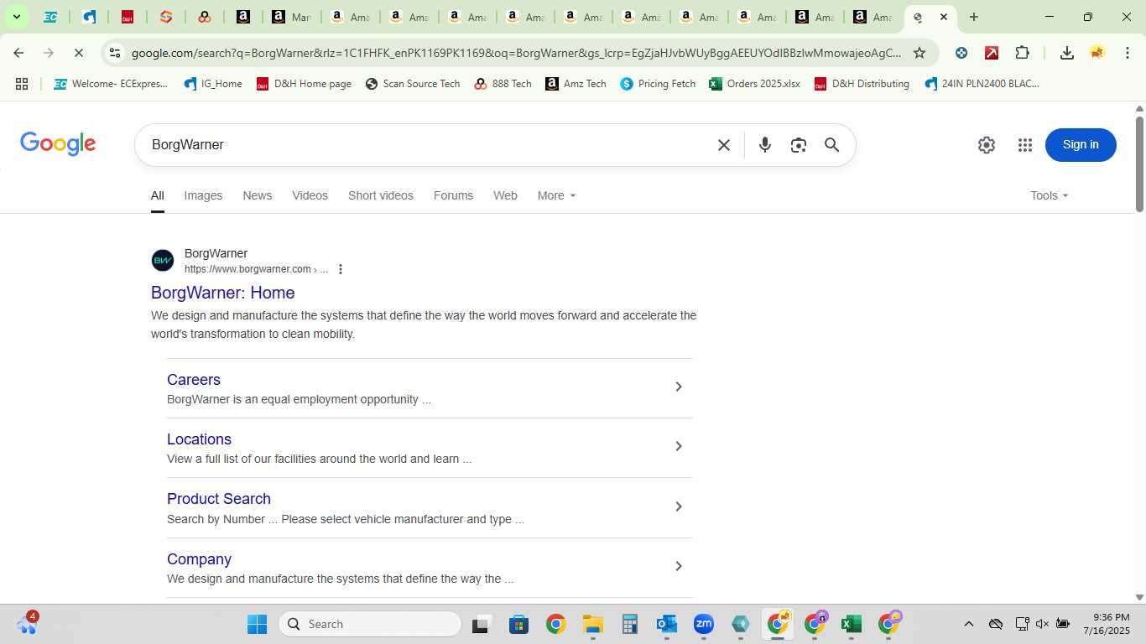Switch to the Short videos tab
The width and height of the screenshot is (1146, 644).
[381, 195]
